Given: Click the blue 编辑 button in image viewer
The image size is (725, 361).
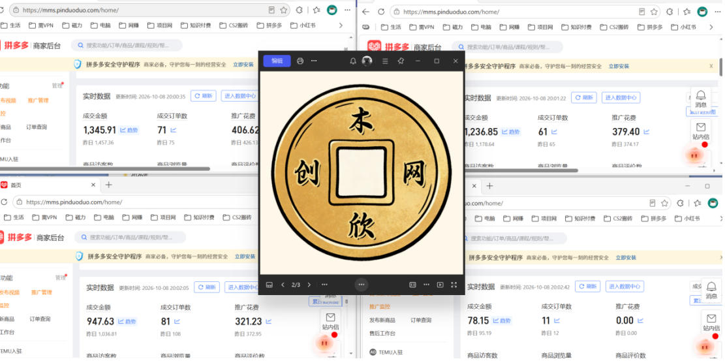Looking at the screenshot, I should coord(277,61).
